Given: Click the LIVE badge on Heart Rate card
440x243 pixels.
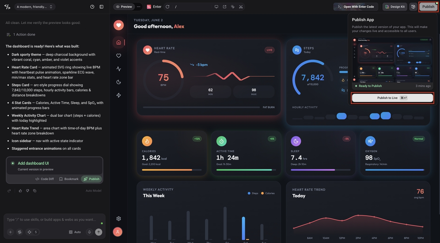Looking at the screenshot, I should pyautogui.click(x=269, y=50).
